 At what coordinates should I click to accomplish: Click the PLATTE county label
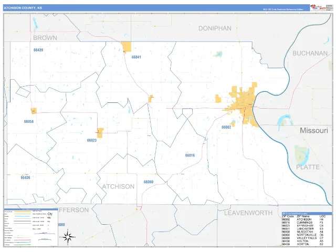308,167
